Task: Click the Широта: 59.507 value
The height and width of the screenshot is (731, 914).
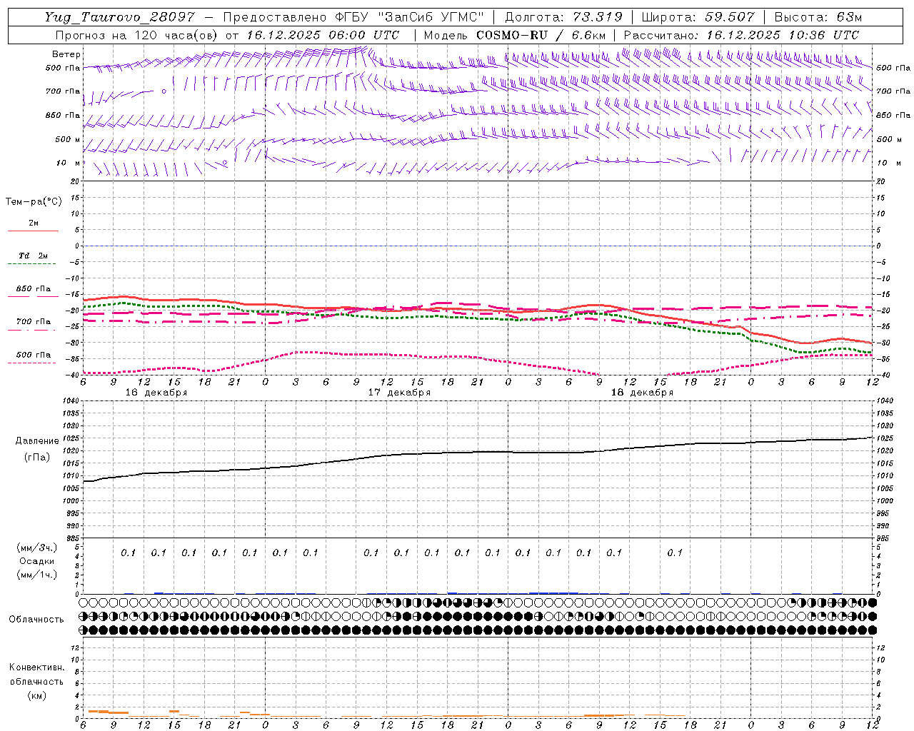Action: (698, 18)
